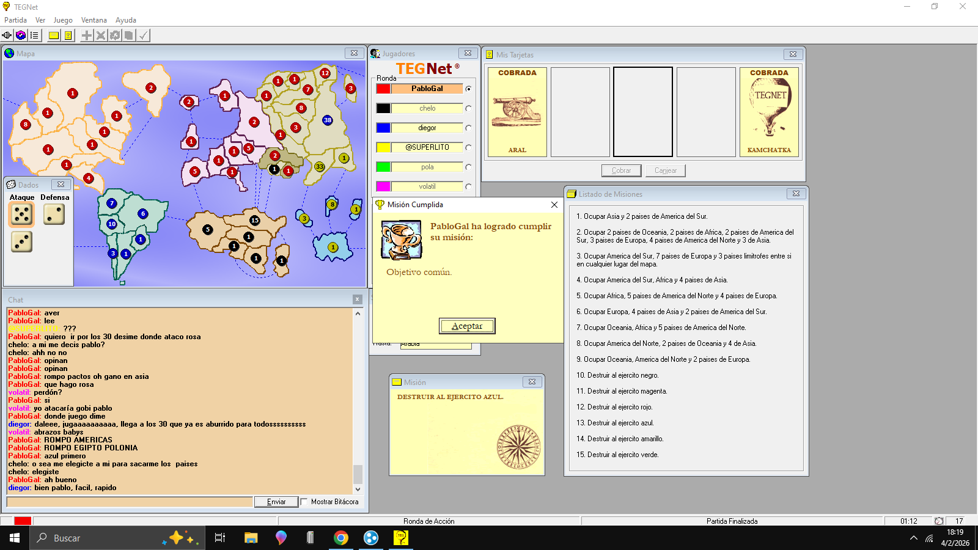Click the Enviar chat button

(x=276, y=502)
